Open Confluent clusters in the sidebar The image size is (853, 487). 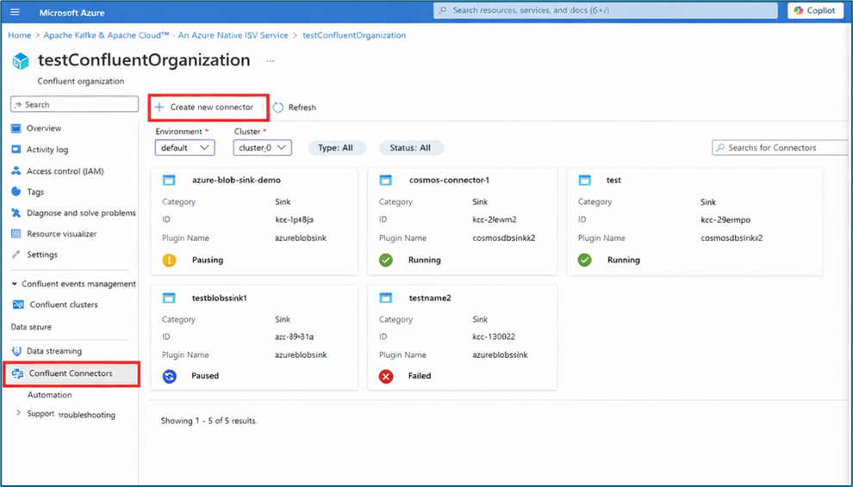(x=64, y=305)
